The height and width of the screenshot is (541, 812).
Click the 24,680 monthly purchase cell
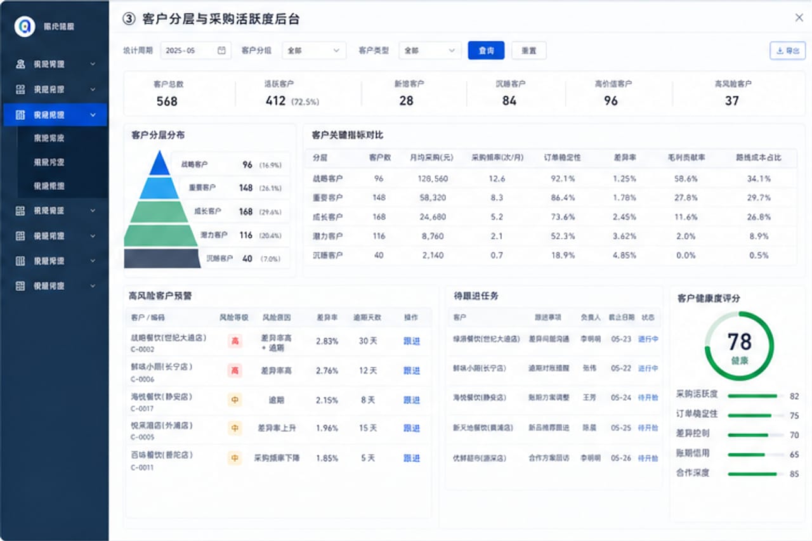[x=433, y=217]
